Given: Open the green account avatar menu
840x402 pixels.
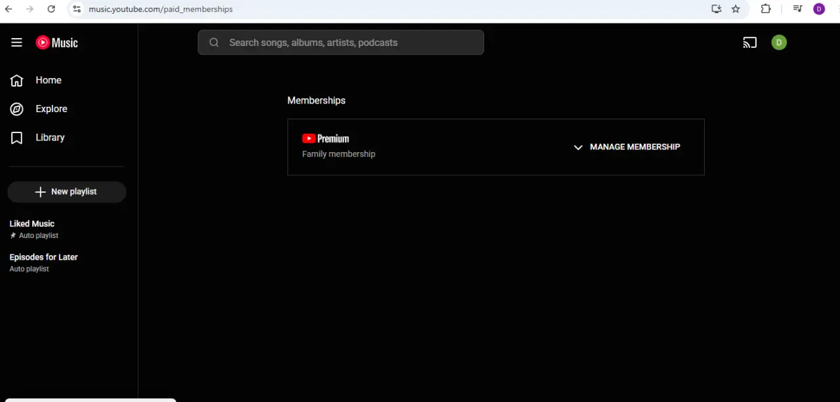Looking at the screenshot, I should [x=779, y=43].
